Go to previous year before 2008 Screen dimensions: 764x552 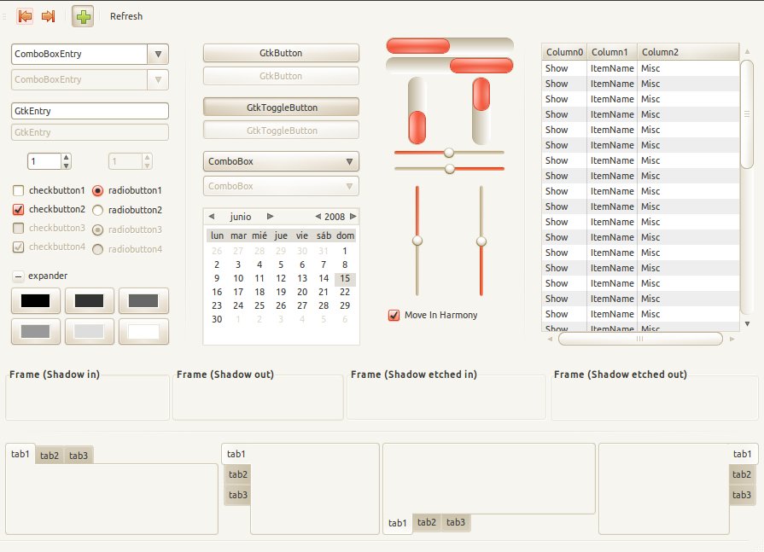[x=318, y=216]
